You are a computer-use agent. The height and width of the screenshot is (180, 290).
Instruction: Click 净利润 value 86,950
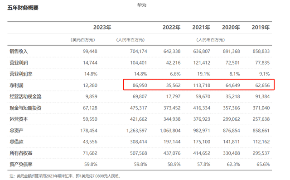[x=140, y=85]
